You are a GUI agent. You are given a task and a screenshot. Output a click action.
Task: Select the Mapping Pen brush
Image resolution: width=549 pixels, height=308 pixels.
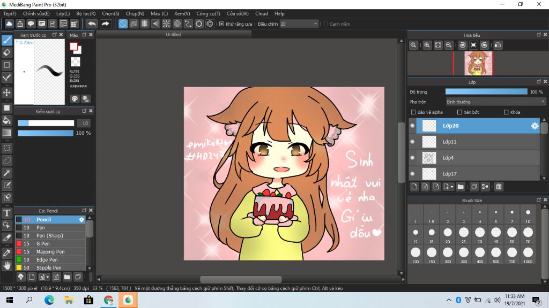(x=50, y=252)
